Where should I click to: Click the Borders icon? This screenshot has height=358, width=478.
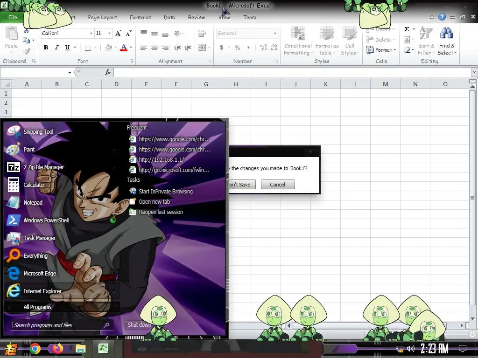88,48
